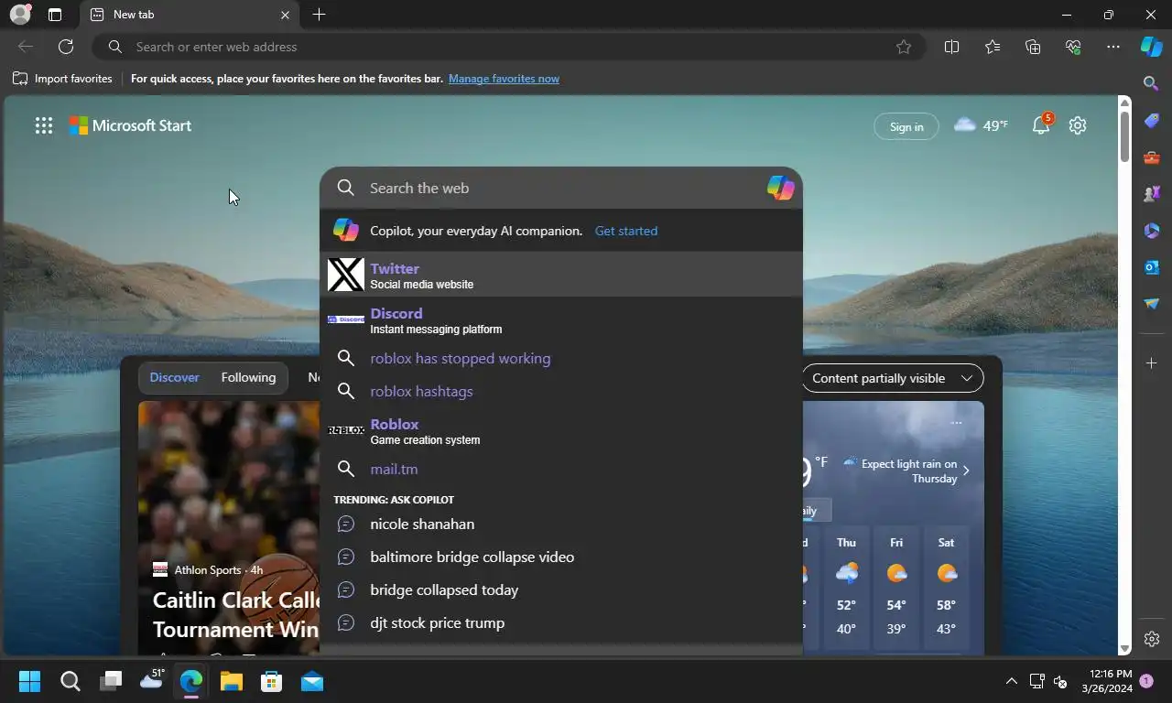Click the address bar field
The image size is (1172, 703).
point(508,47)
